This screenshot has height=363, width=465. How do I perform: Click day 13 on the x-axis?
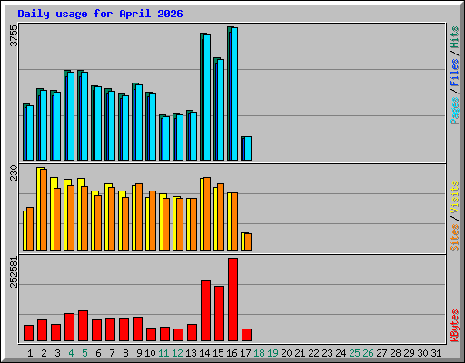(191, 353)
